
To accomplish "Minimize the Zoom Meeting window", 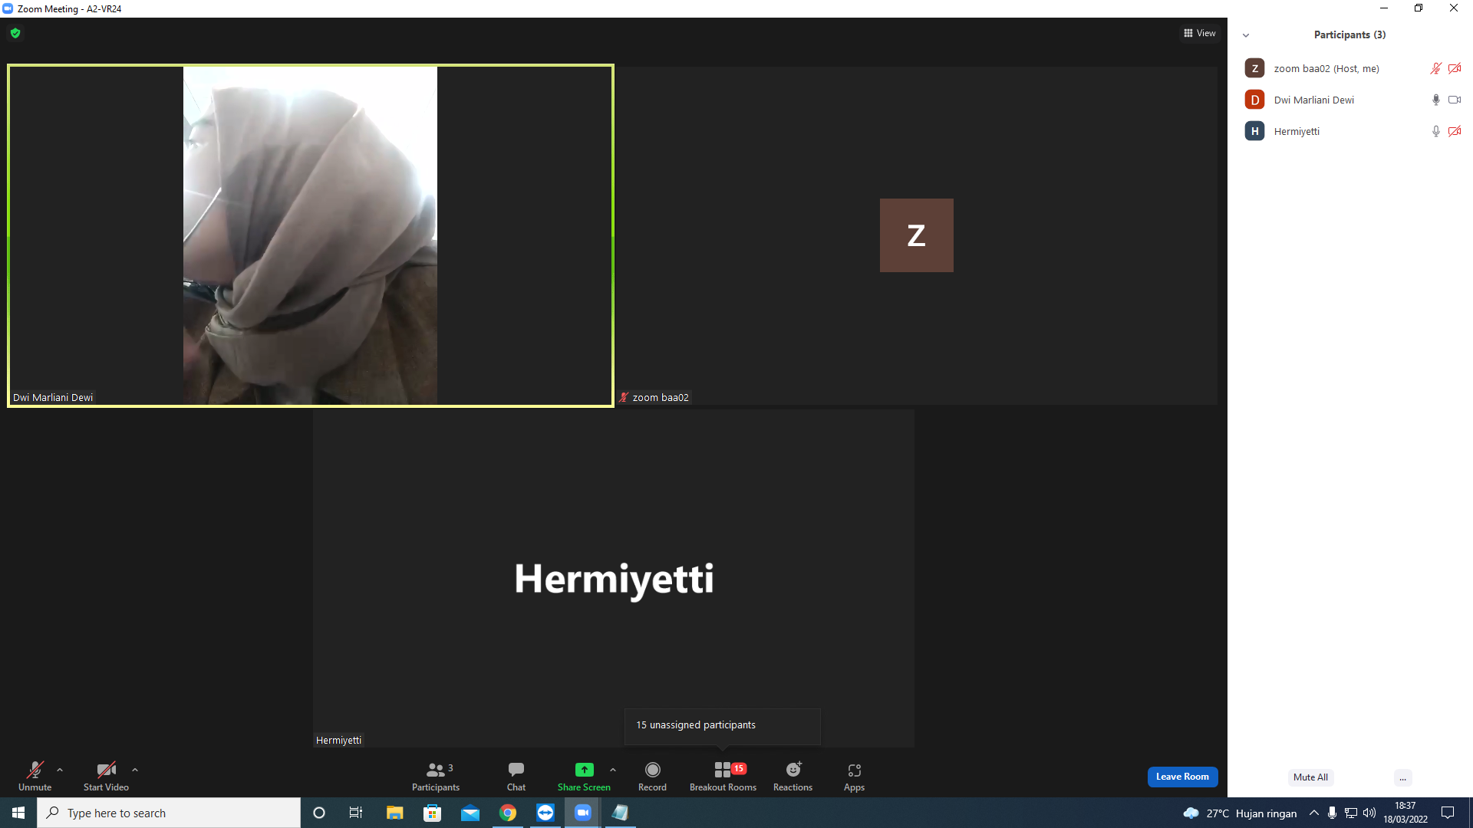I will [1384, 8].
